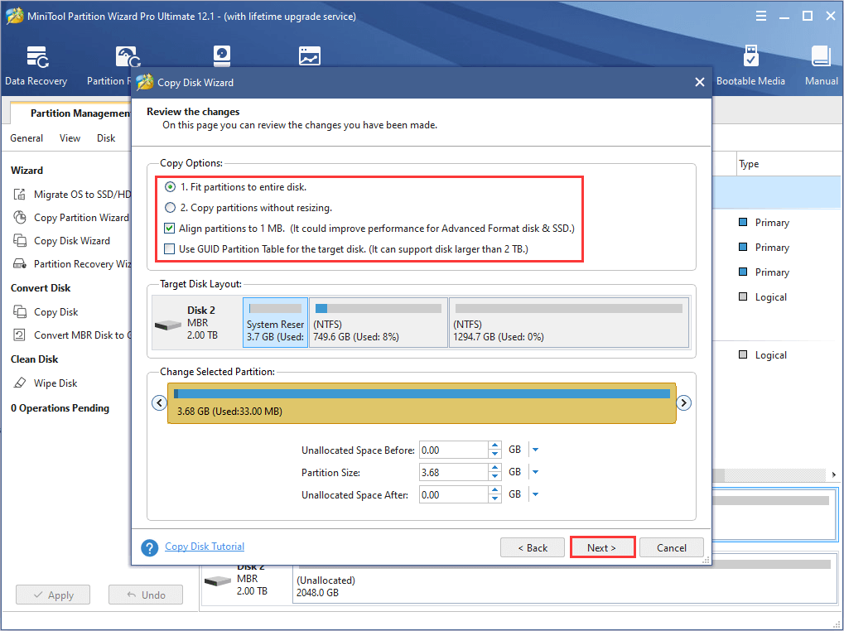Viewport: 844px width, 631px height.
Task: Decrease Partition Size value
Action: pyautogui.click(x=495, y=477)
